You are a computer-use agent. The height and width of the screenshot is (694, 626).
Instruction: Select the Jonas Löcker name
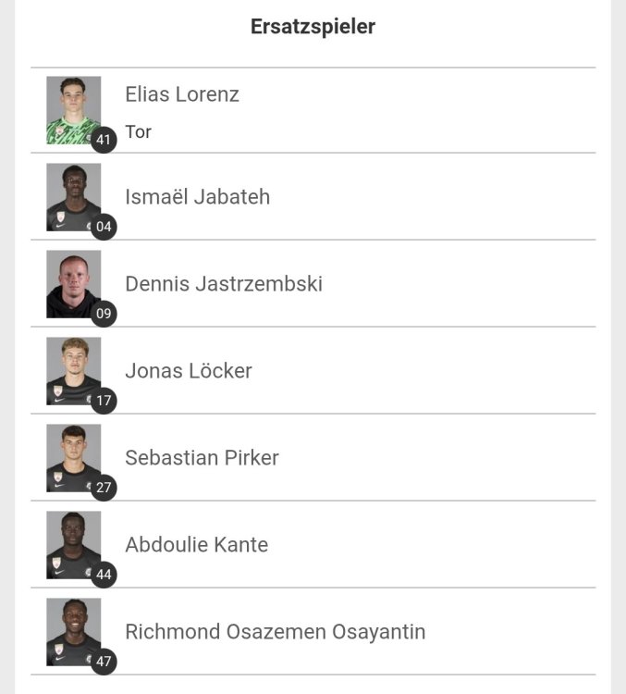(x=189, y=371)
